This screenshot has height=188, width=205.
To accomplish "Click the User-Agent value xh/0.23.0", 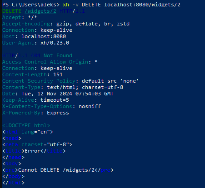I will (x=55, y=43).
